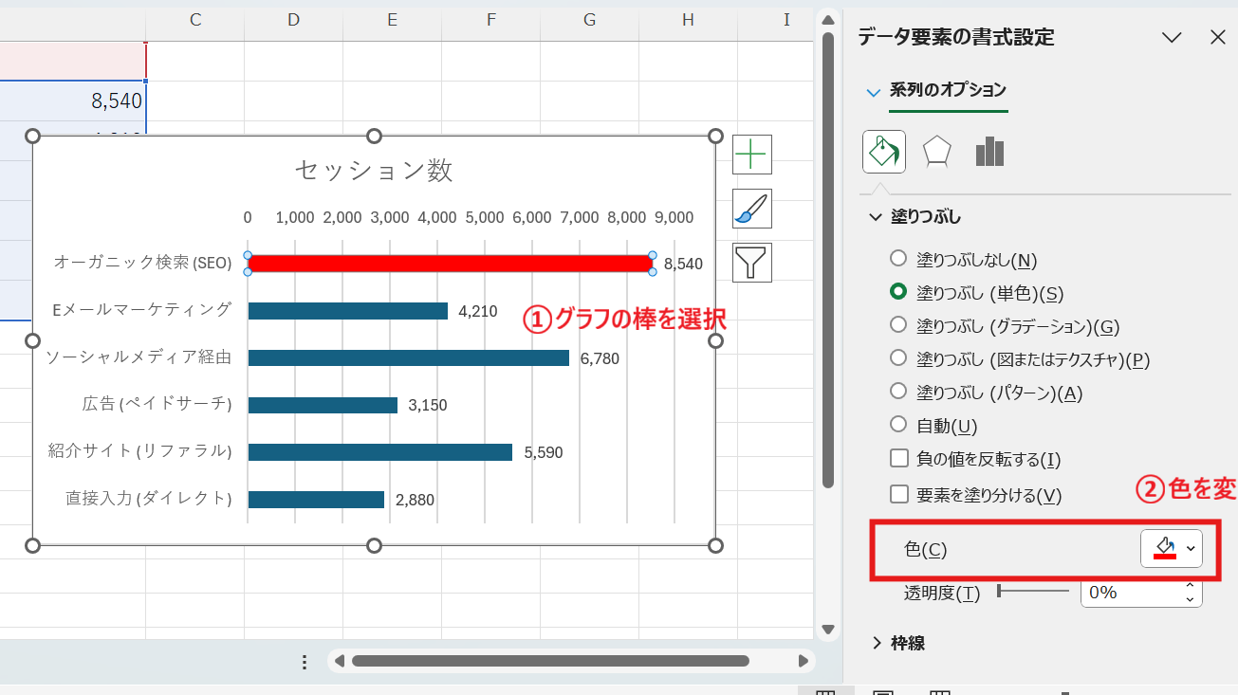Click the horizontal scrollbar left arrow
The image size is (1238, 695).
(x=341, y=662)
